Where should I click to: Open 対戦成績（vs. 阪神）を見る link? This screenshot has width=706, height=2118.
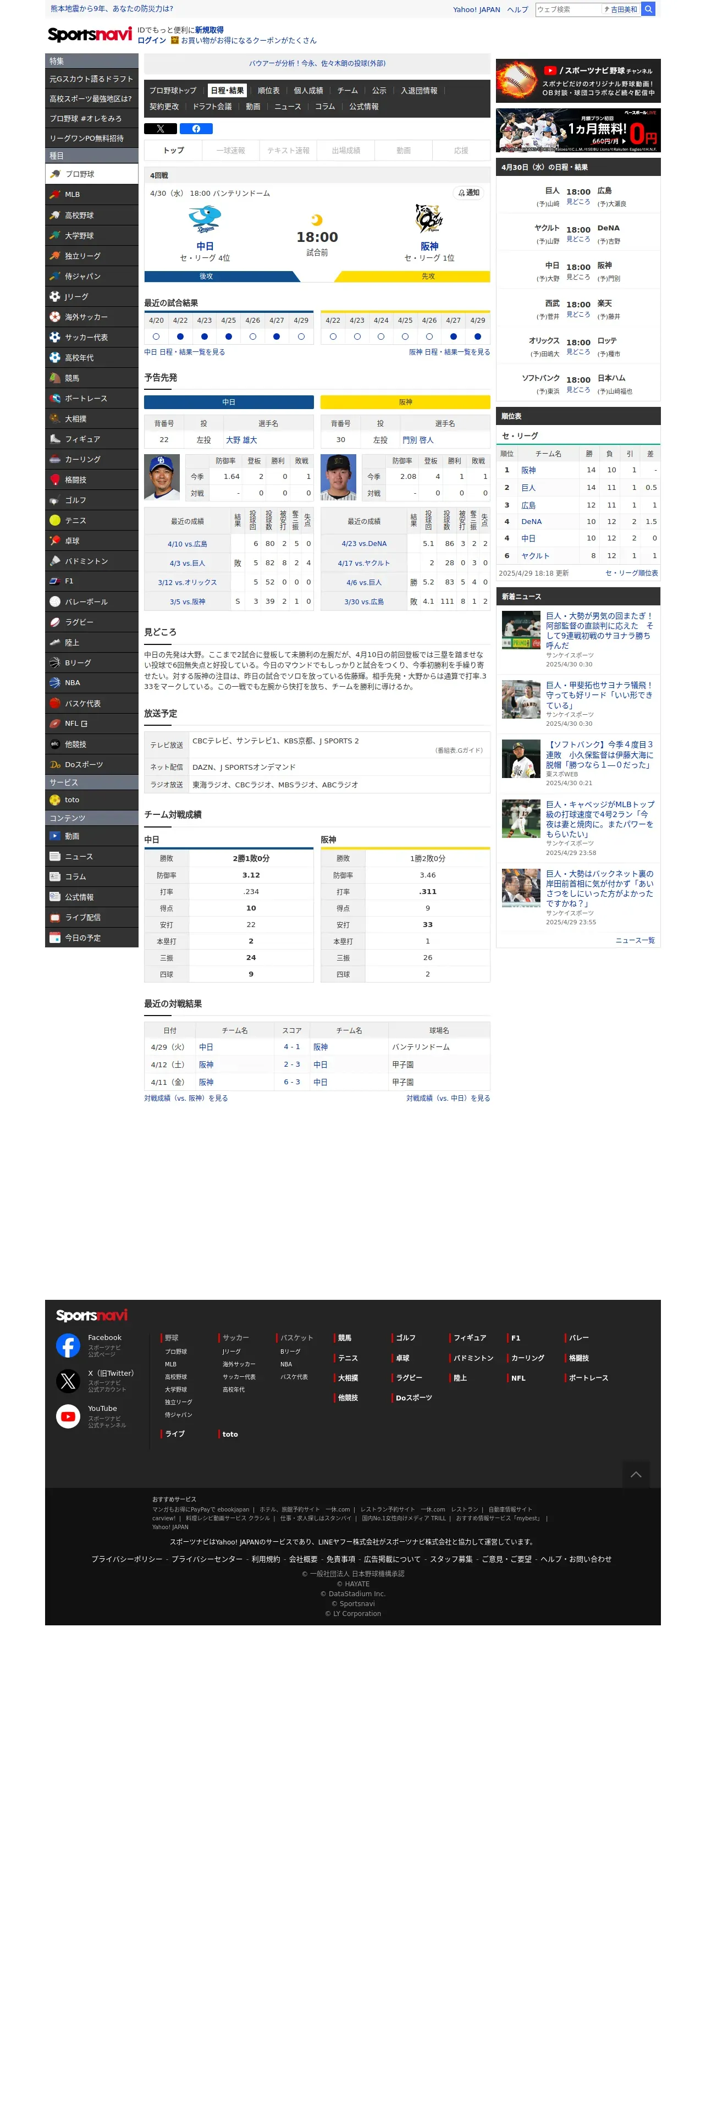coord(186,1099)
